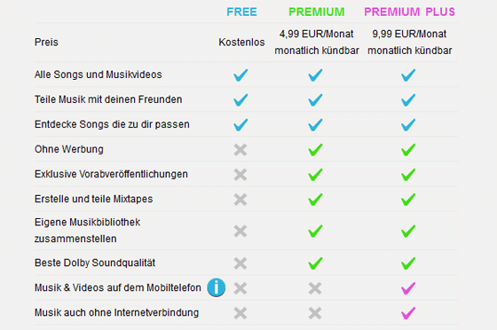Click the Premium Plus checkmark for Entdecke Songs
This screenshot has height=330, width=497.
coord(408,125)
